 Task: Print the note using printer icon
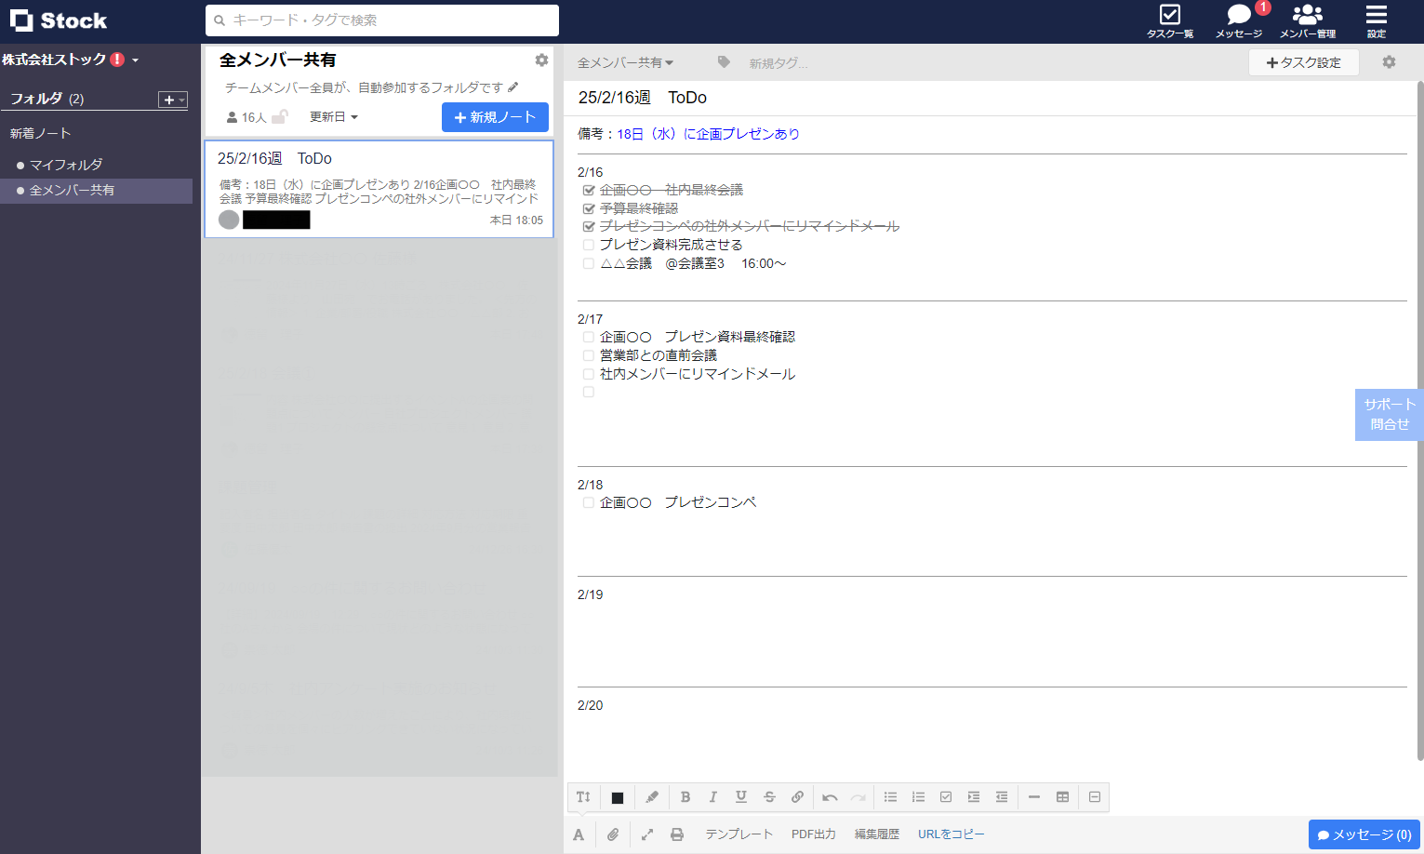[677, 834]
